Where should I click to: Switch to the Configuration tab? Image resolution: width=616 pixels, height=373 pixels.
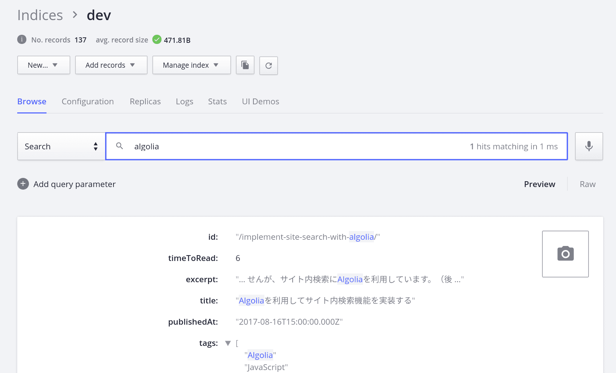[88, 101]
